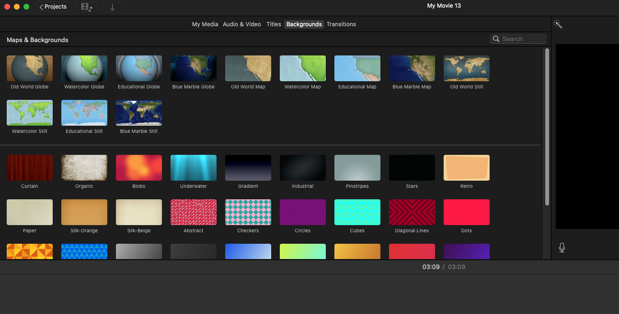
Task: Click the import media down-arrow icon
Action: (112, 7)
